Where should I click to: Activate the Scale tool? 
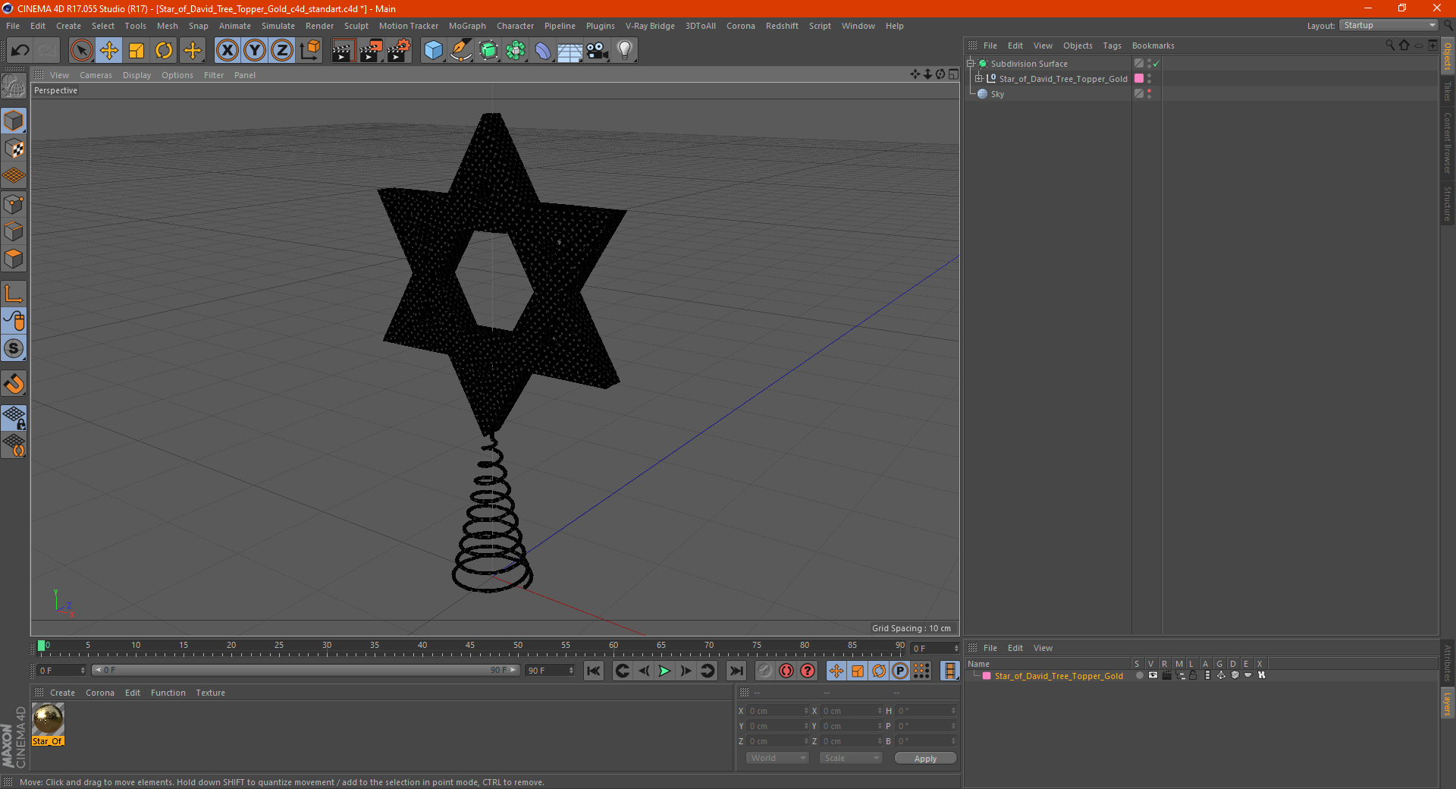pyautogui.click(x=136, y=51)
